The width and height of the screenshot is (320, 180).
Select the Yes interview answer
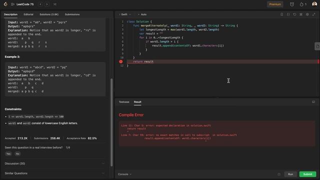(x=8, y=153)
